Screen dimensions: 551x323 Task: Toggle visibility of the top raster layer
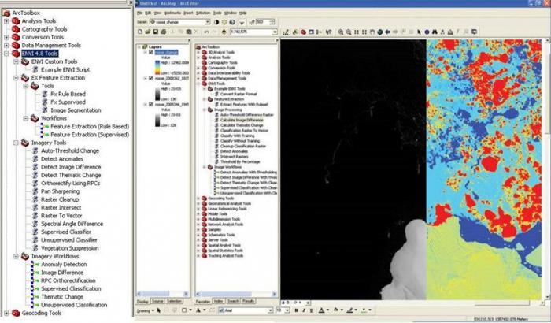click(151, 53)
